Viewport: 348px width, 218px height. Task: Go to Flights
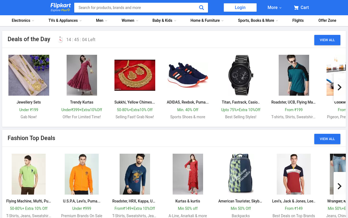click(x=298, y=20)
